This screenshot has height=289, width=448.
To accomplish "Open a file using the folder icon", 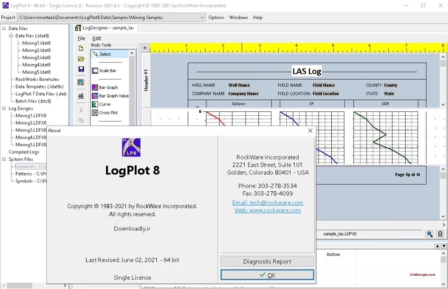I will (x=81, y=59).
